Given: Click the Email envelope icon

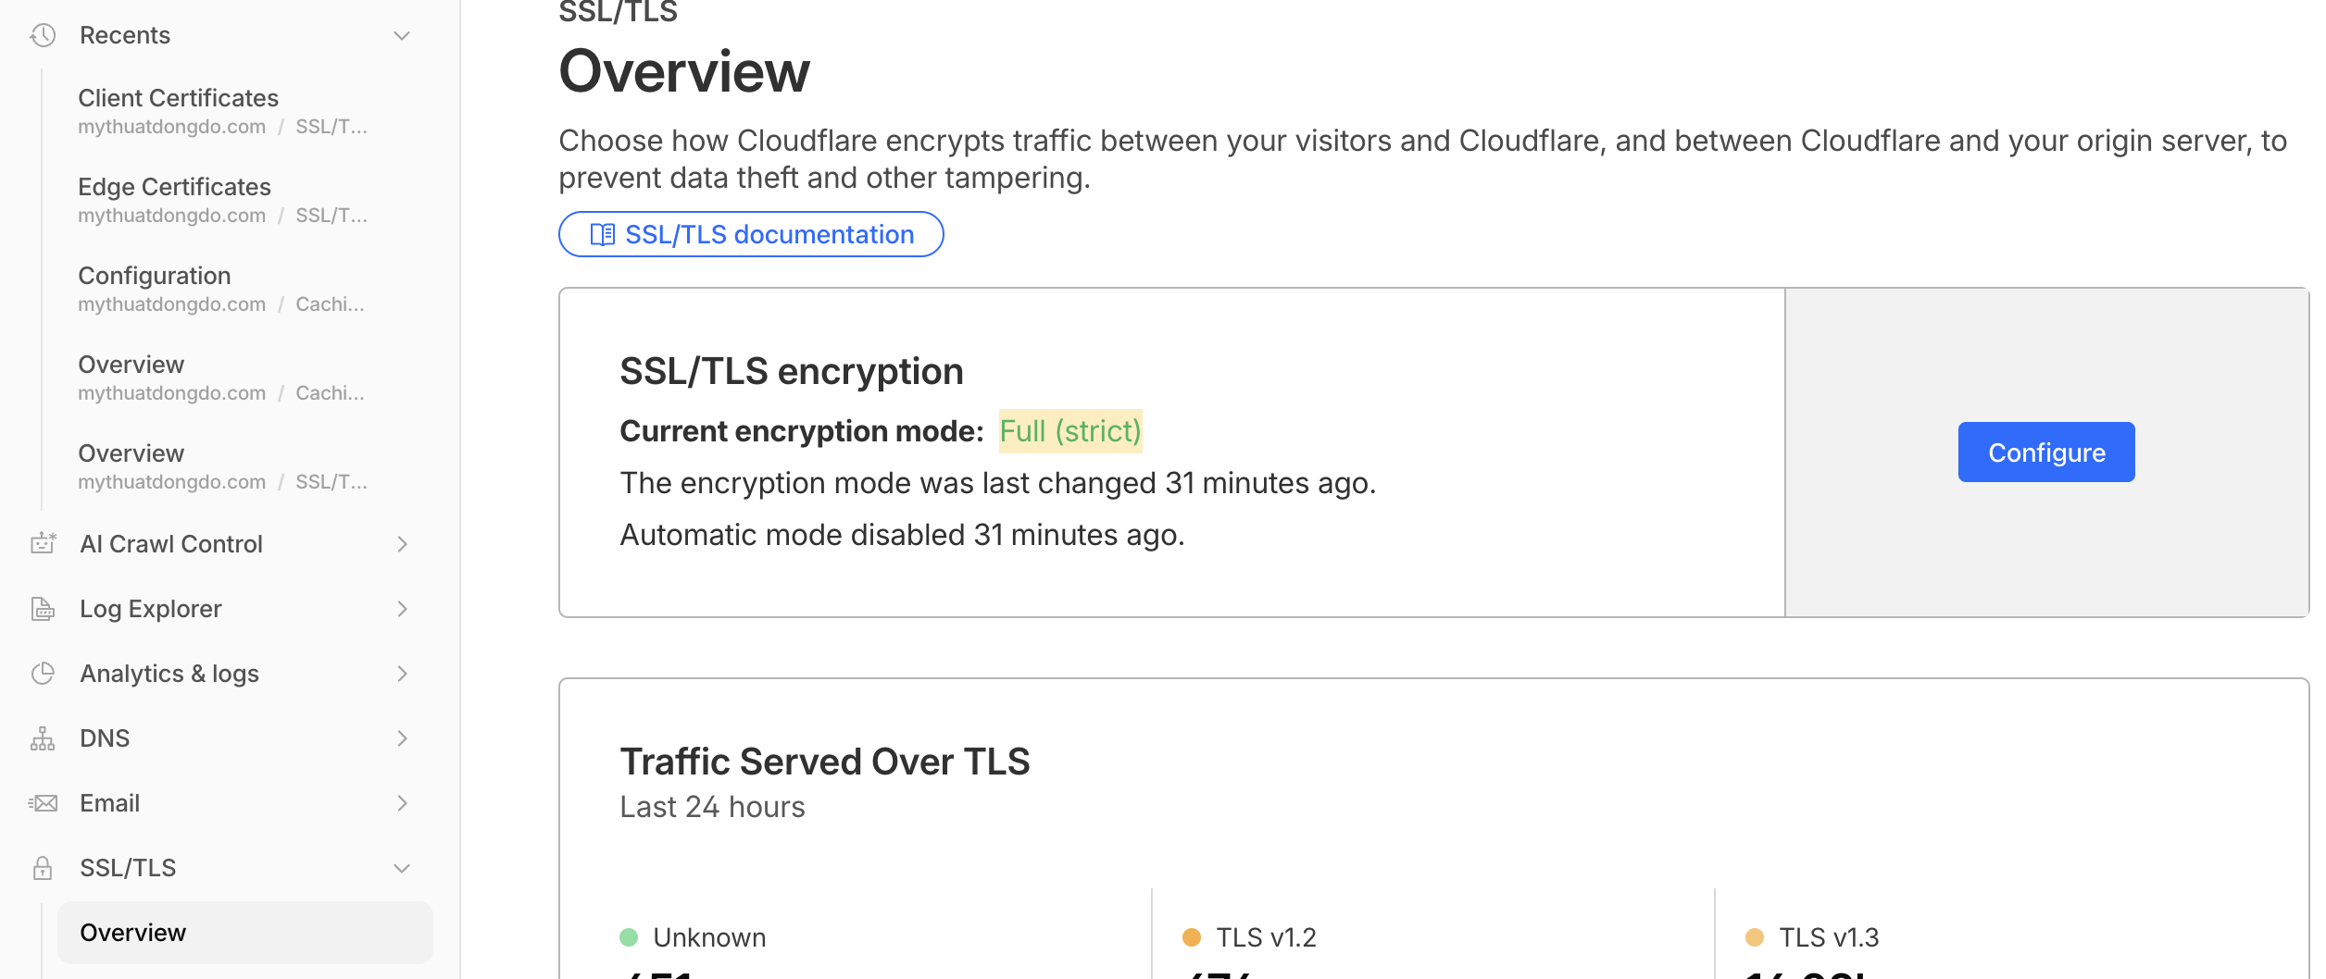Looking at the screenshot, I should click(x=43, y=803).
